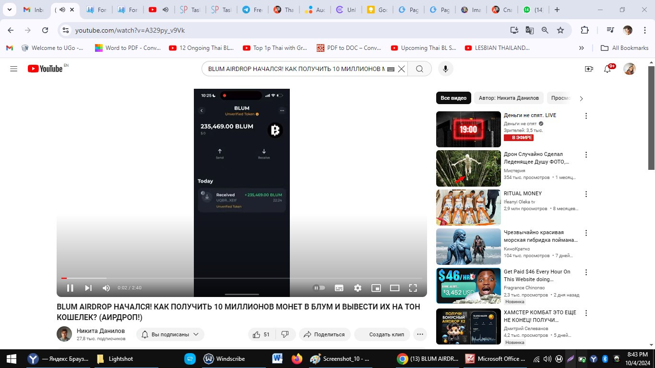Open a new browser tab
This screenshot has width=655, height=368.
click(x=557, y=10)
